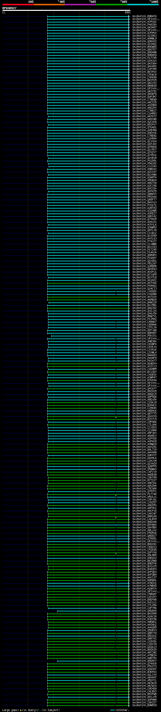161x712 pixels.
Task: Open hit UniRef100_Q5GSU2
Action: [x=144, y=636]
